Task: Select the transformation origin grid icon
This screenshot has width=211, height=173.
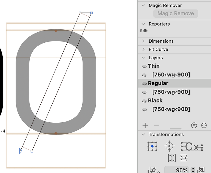Action: tap(152, 146)
